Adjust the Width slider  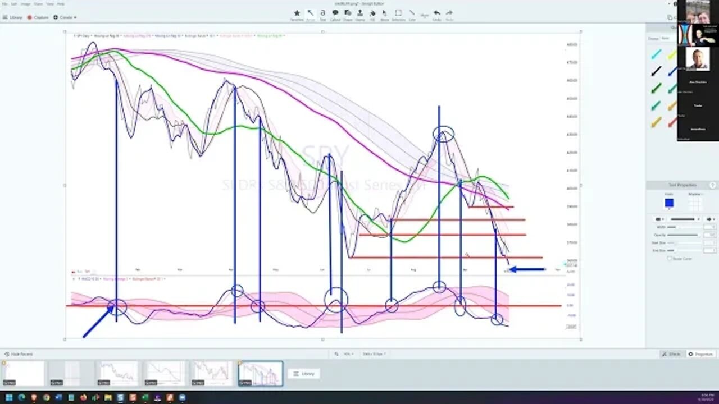click(684, 227)
